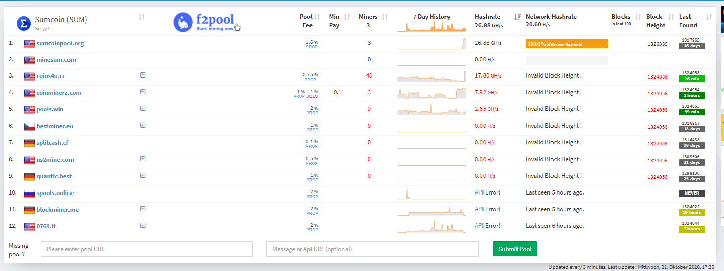Click history sparkline for coinminerz.com

[x=431, y=93]
